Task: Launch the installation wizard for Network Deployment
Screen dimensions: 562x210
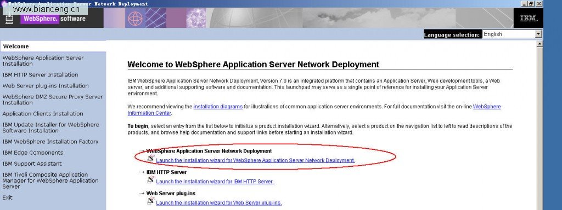Action: (255, 160)
